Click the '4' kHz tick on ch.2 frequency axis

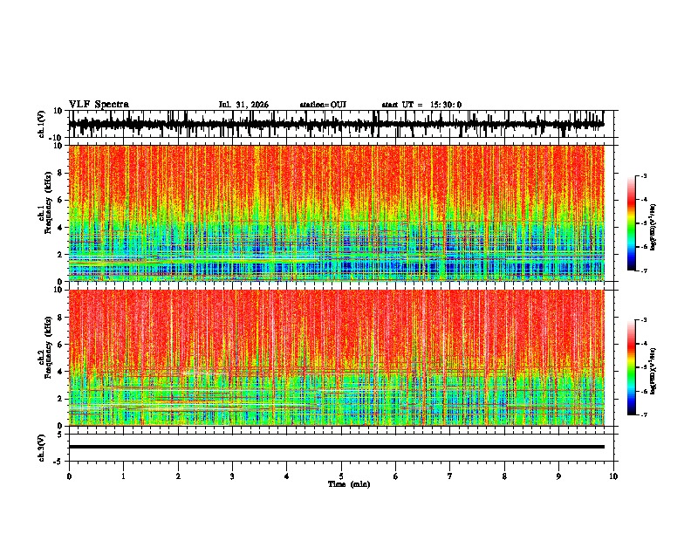[60, 372]
